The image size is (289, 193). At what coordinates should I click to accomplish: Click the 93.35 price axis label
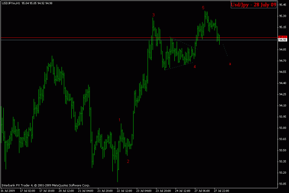click(283, 162)
